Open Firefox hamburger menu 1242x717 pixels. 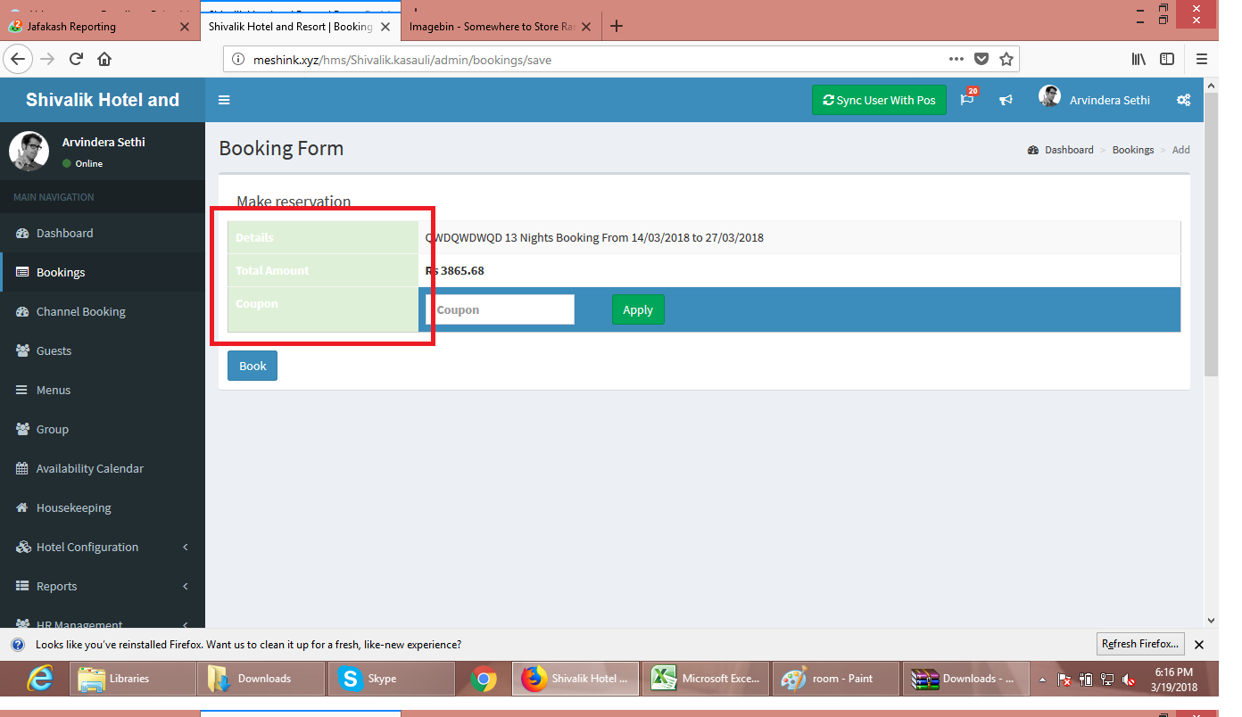tap(1201, 60)
